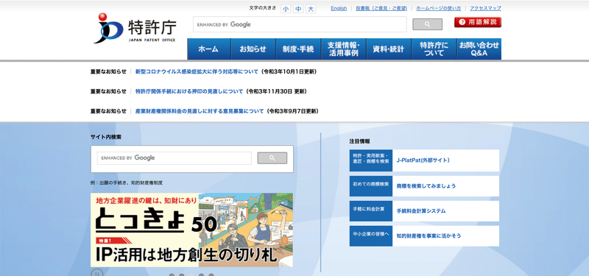Set text size to large (大)
The width and height of the screenshot is (589, 276).
click(311, 9)
